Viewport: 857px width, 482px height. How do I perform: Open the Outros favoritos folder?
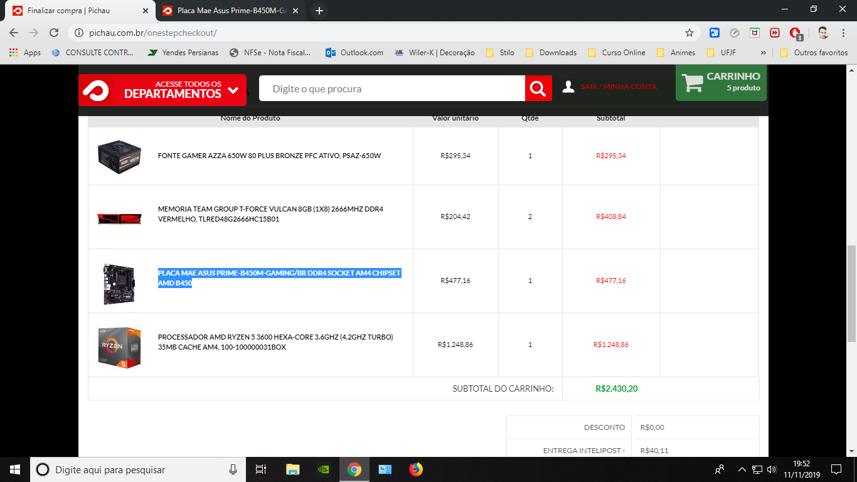814,53
